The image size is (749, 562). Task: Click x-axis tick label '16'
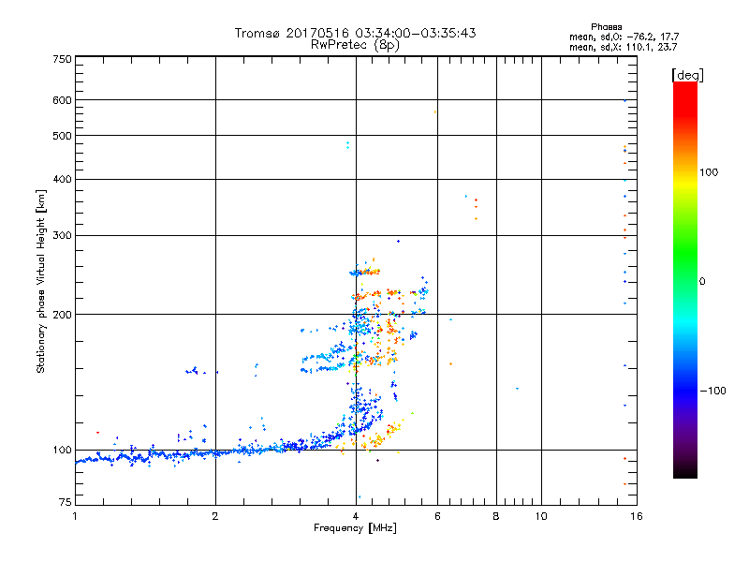click(x=637, y=516)
